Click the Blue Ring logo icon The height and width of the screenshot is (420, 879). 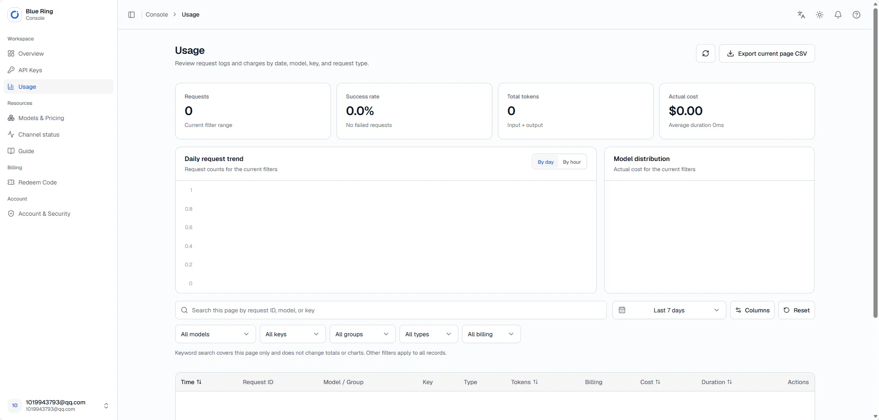coord(15,15)
